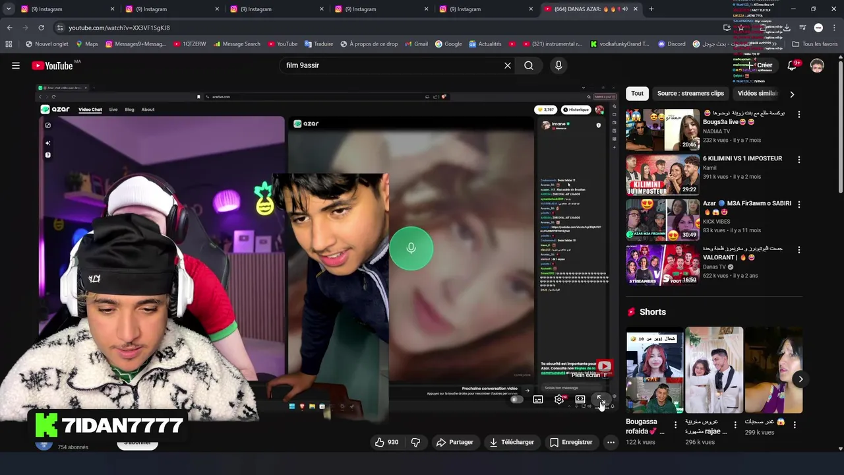Image resolution: width=844 pixels, height=475 pixels.
Task: Open the Message Search bookmark
Action: (x=236, y=44)
